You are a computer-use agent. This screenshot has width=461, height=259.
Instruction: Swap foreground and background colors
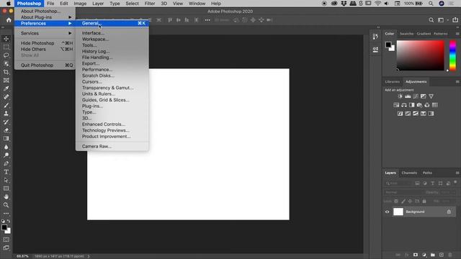click(9, 221)
